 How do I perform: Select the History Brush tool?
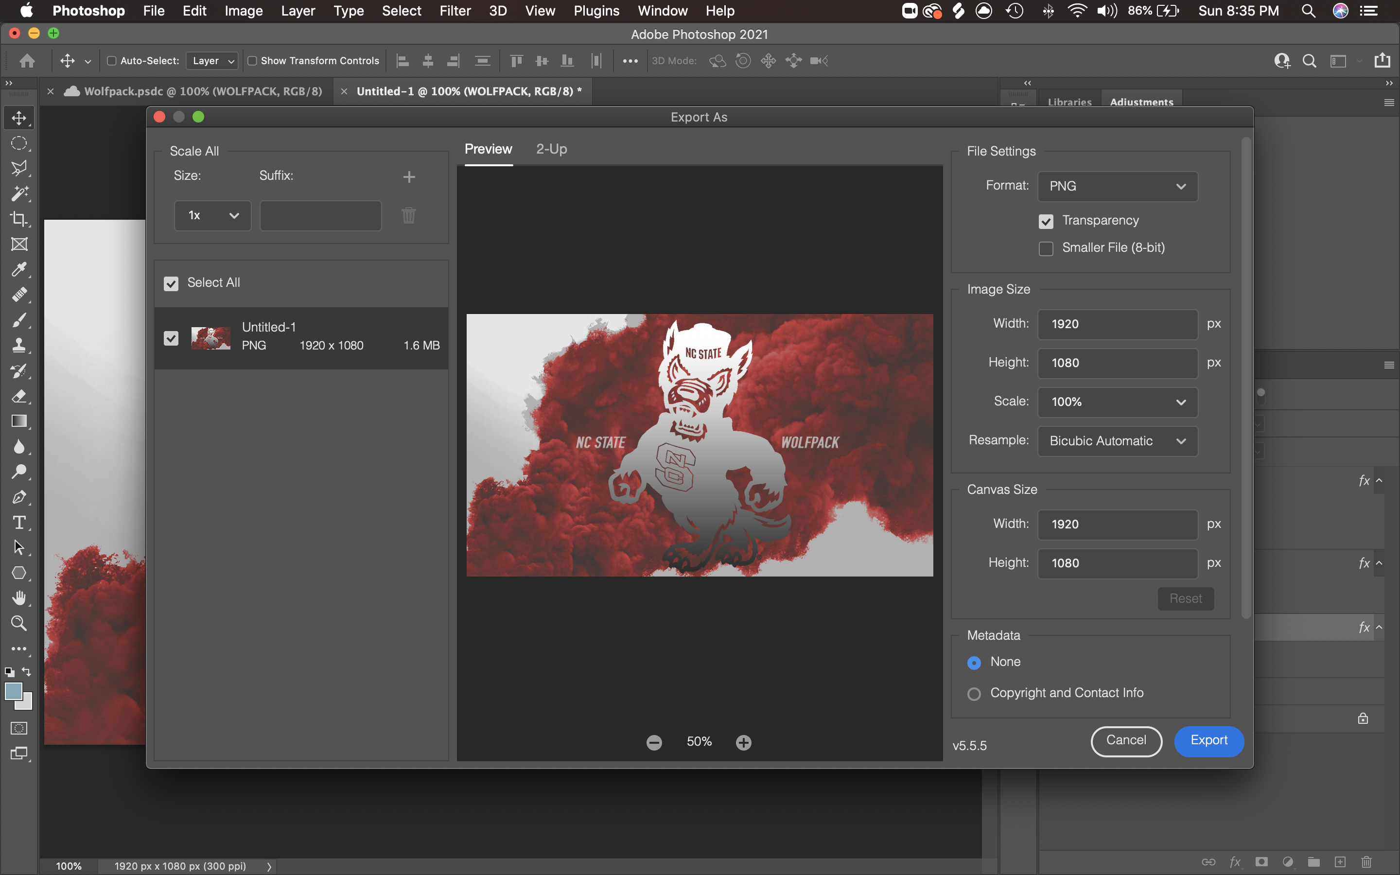click(19, 371)
